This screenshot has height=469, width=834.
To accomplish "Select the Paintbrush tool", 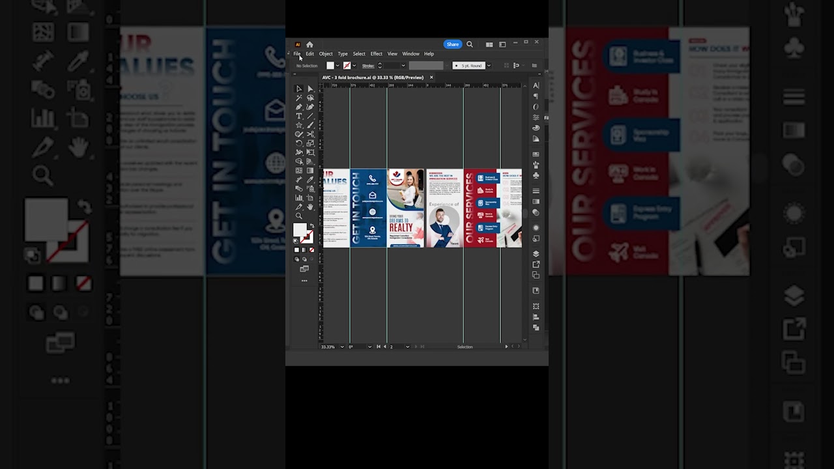I will tap(310, 124).
